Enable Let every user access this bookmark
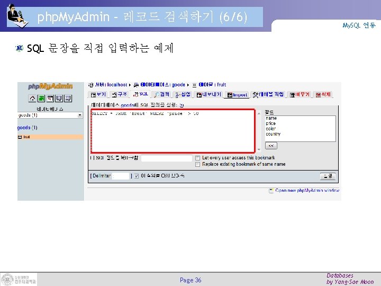 point(197,158)
